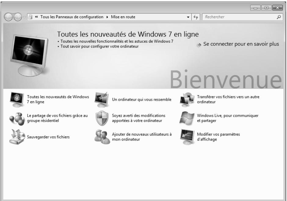Screen dimensions: 287x201
Task: Open the recent pages dropdown arrow
Action: (25, 17)
